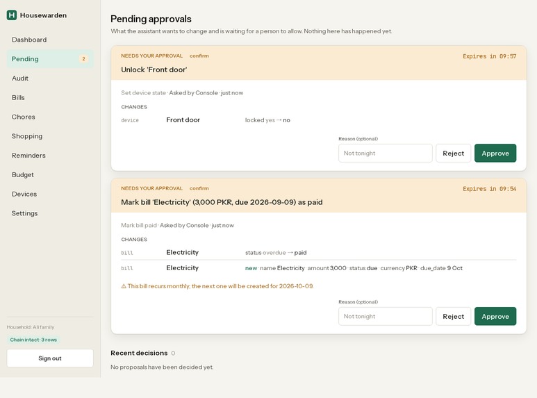Image resolution: width=537 pixels, height=398 pixels.
Task: Click the 'Front door' device name
Action: 183,120
